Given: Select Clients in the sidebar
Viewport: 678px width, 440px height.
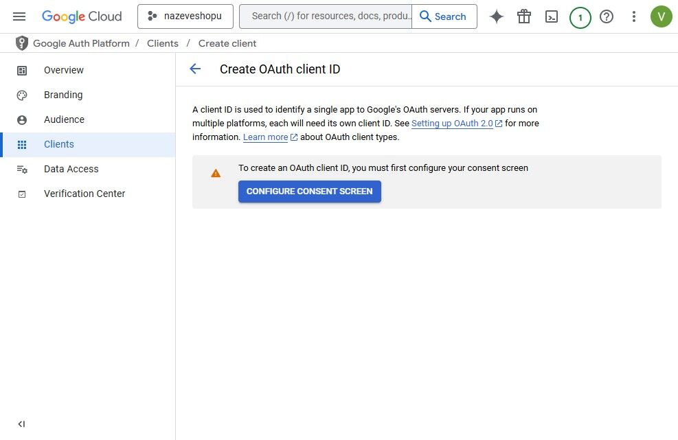Looking at the screenshot, I should pyautogui.click(x=88, y=144).
